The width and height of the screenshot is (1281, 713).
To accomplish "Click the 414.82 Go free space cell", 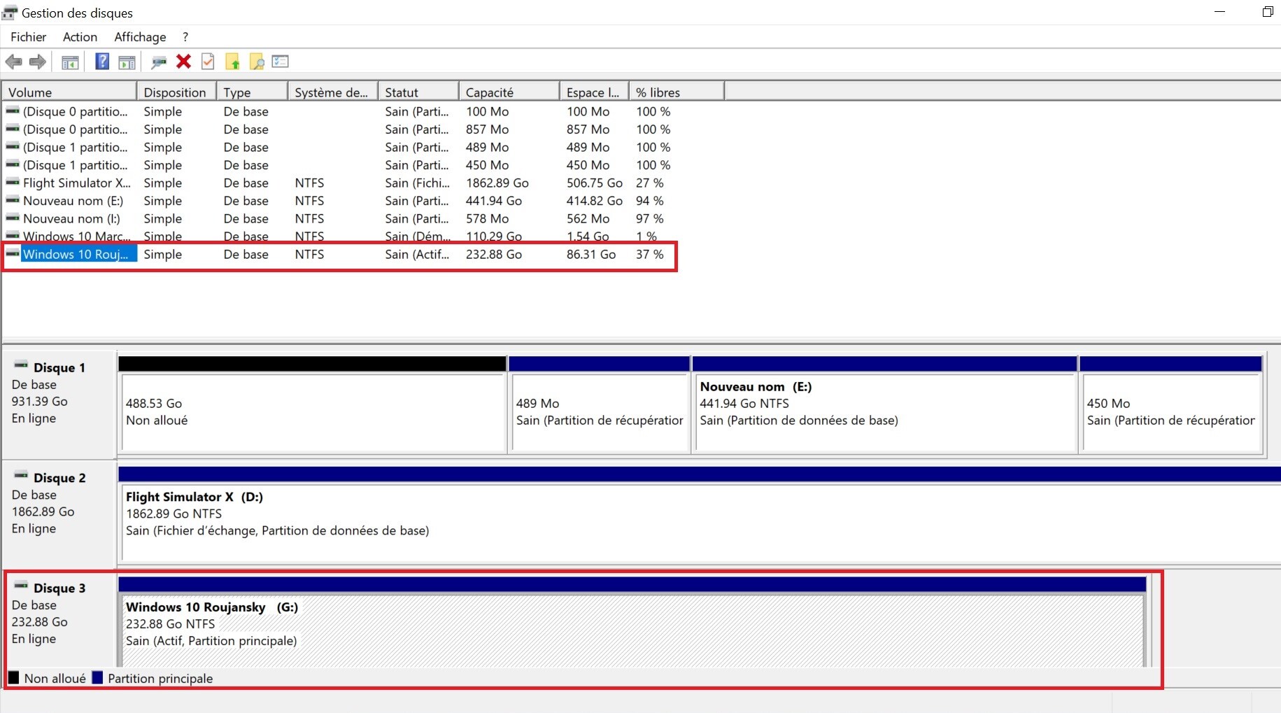I will [x=594, y=201].
